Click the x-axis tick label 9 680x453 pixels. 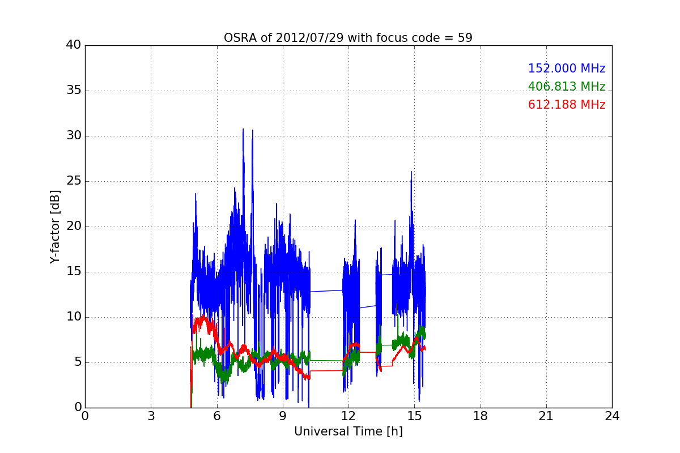coord(282,416)
